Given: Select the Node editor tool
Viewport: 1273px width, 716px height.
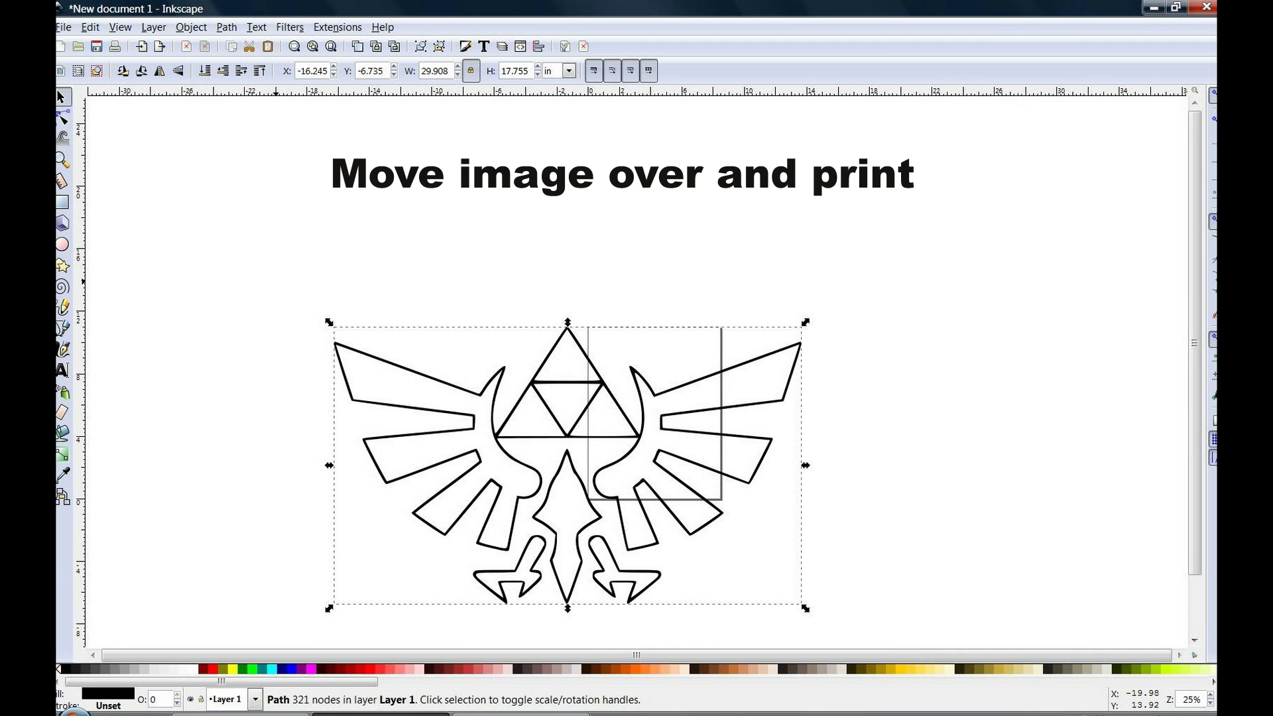Looking at the screenshot, I should 62,116.
